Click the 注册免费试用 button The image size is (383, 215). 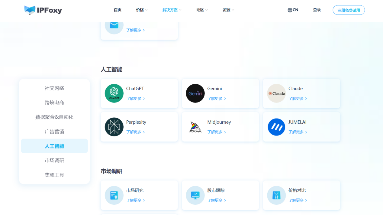point(349,10)
